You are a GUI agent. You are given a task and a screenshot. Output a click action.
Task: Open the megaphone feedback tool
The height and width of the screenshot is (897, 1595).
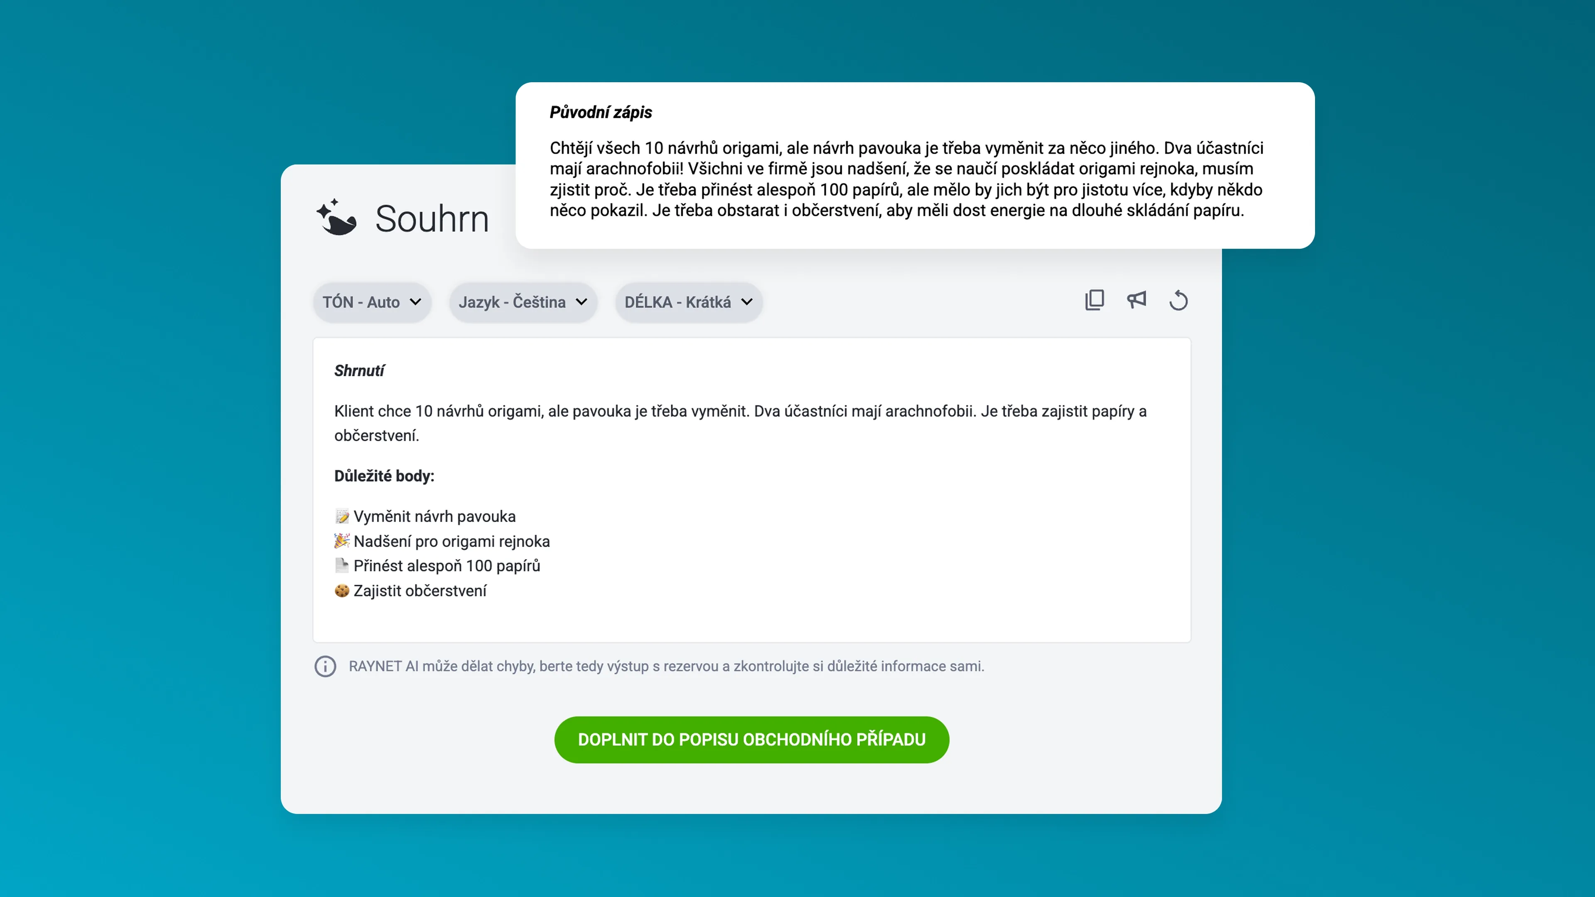pos(1137,300)
